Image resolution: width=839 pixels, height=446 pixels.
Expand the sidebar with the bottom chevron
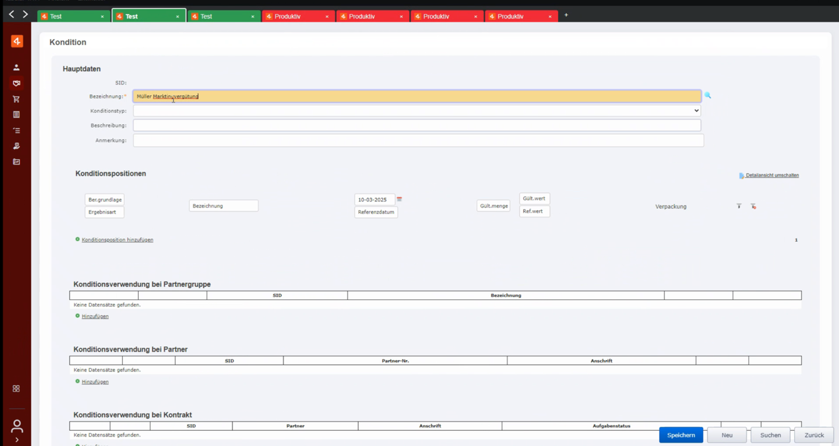[17, 440]
